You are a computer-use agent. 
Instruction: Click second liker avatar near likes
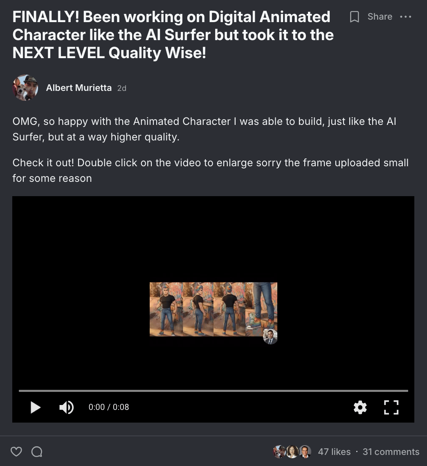click(x=292, y=452)
